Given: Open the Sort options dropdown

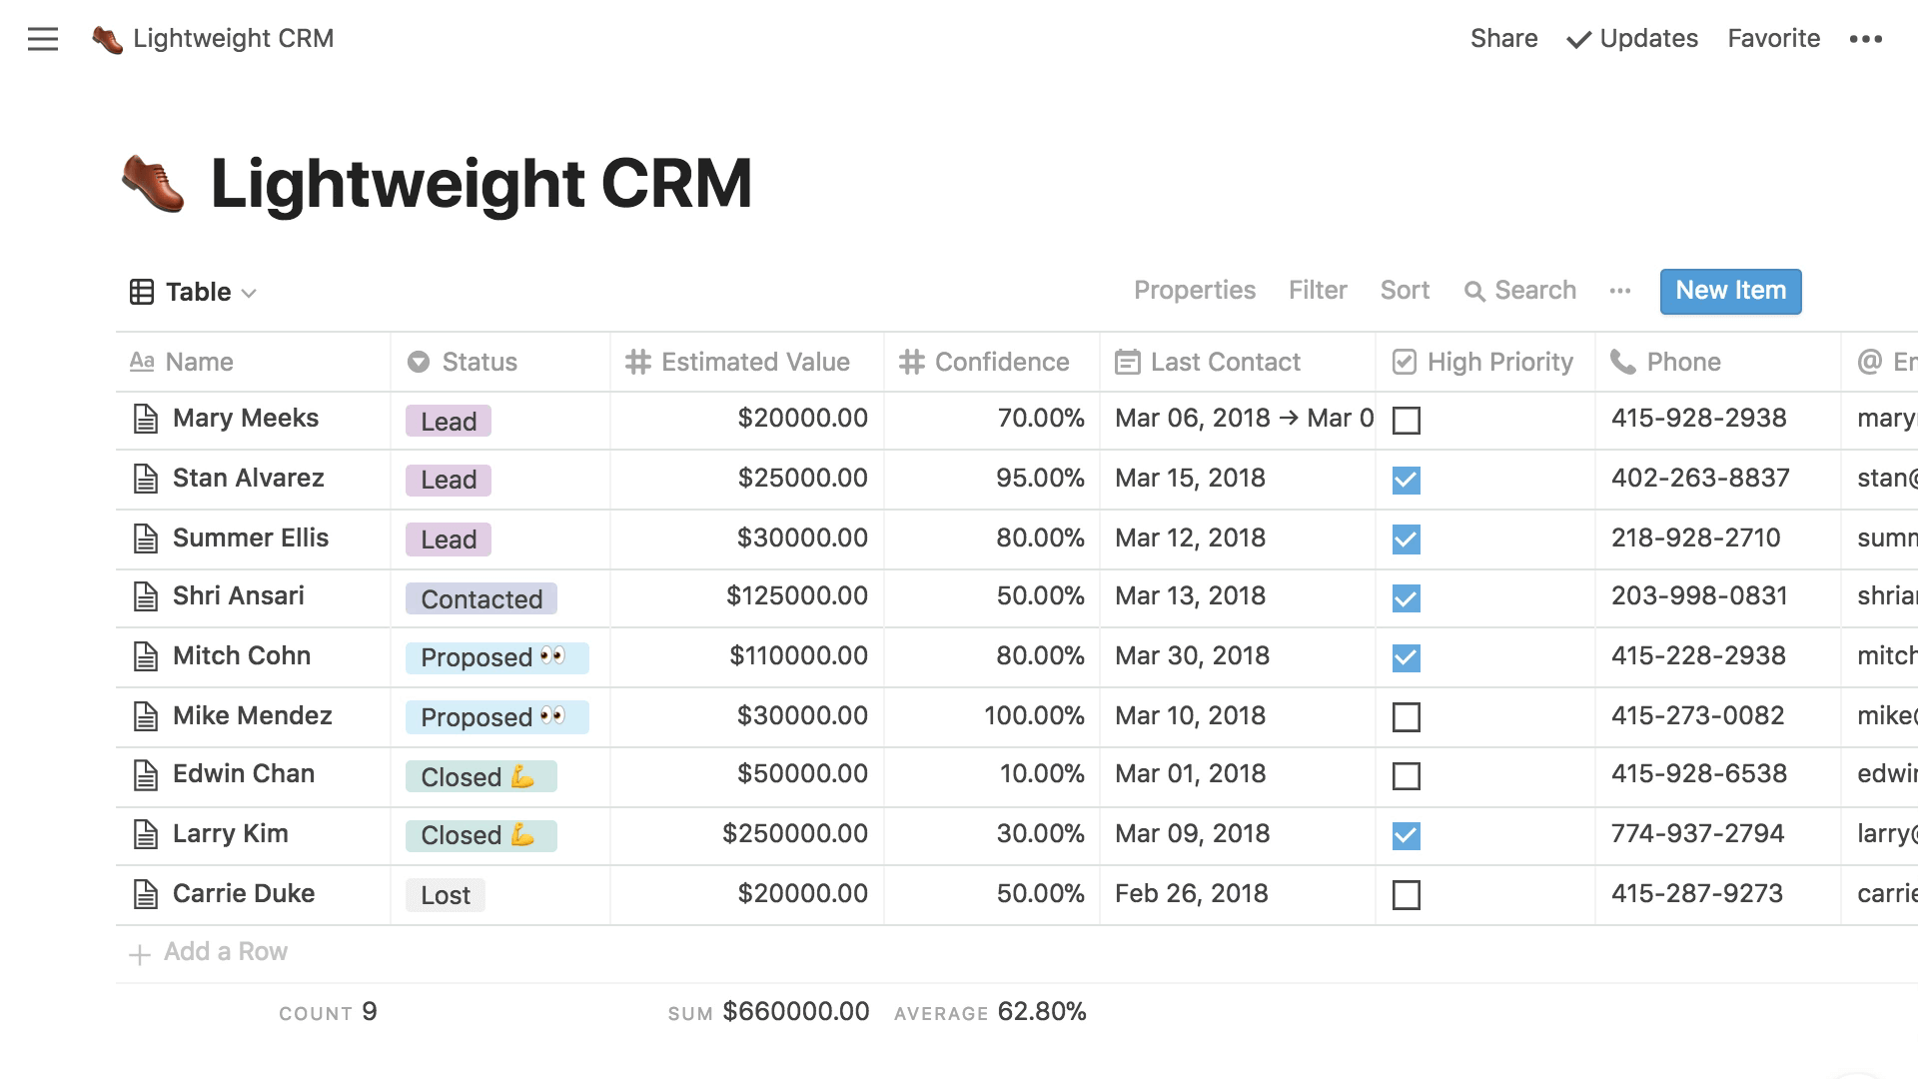Looking at the screenshot, I should pos(1405,290).
